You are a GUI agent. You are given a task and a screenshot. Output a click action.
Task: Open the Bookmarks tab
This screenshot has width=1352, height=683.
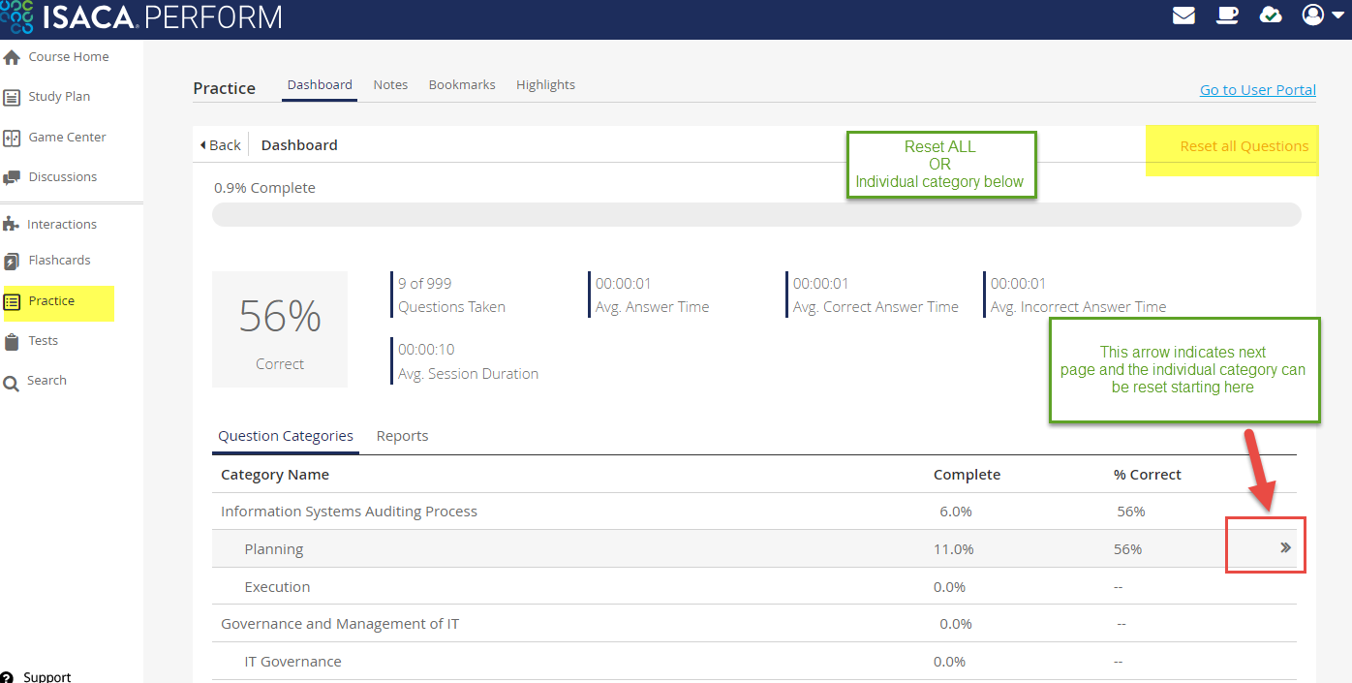click(462, 85)
